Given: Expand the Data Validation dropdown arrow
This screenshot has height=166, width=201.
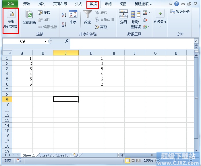Looking at the screenshot, I should coord(149,13).
